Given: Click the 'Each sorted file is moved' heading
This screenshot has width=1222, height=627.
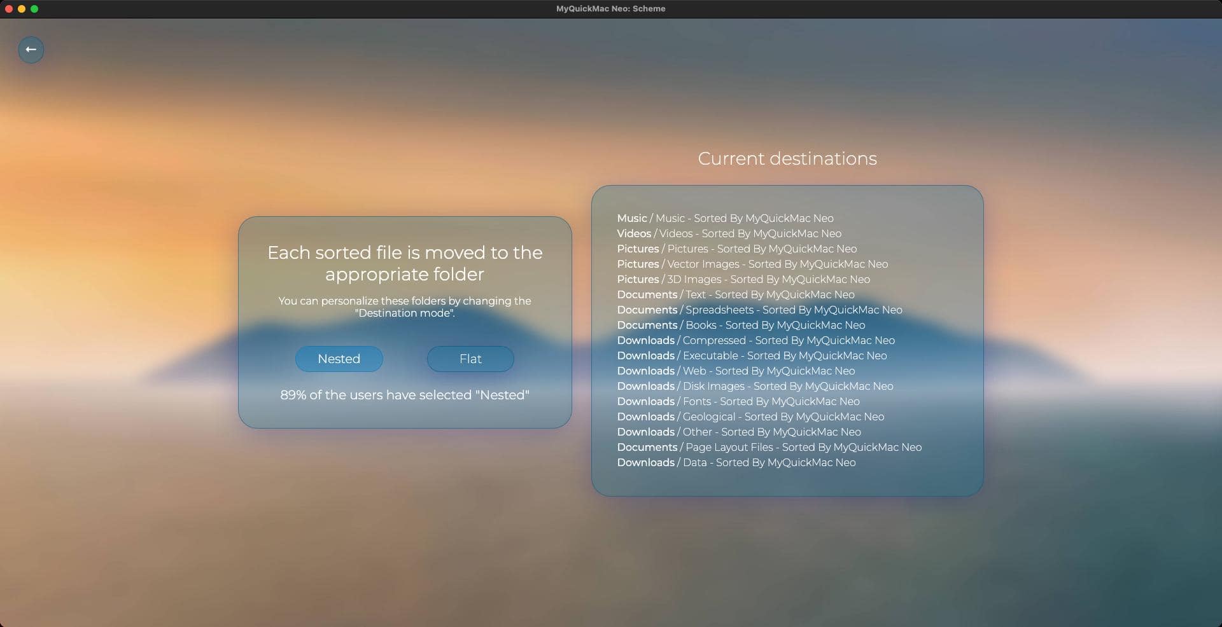Looking at the screenshot, I should pos(405,263).
